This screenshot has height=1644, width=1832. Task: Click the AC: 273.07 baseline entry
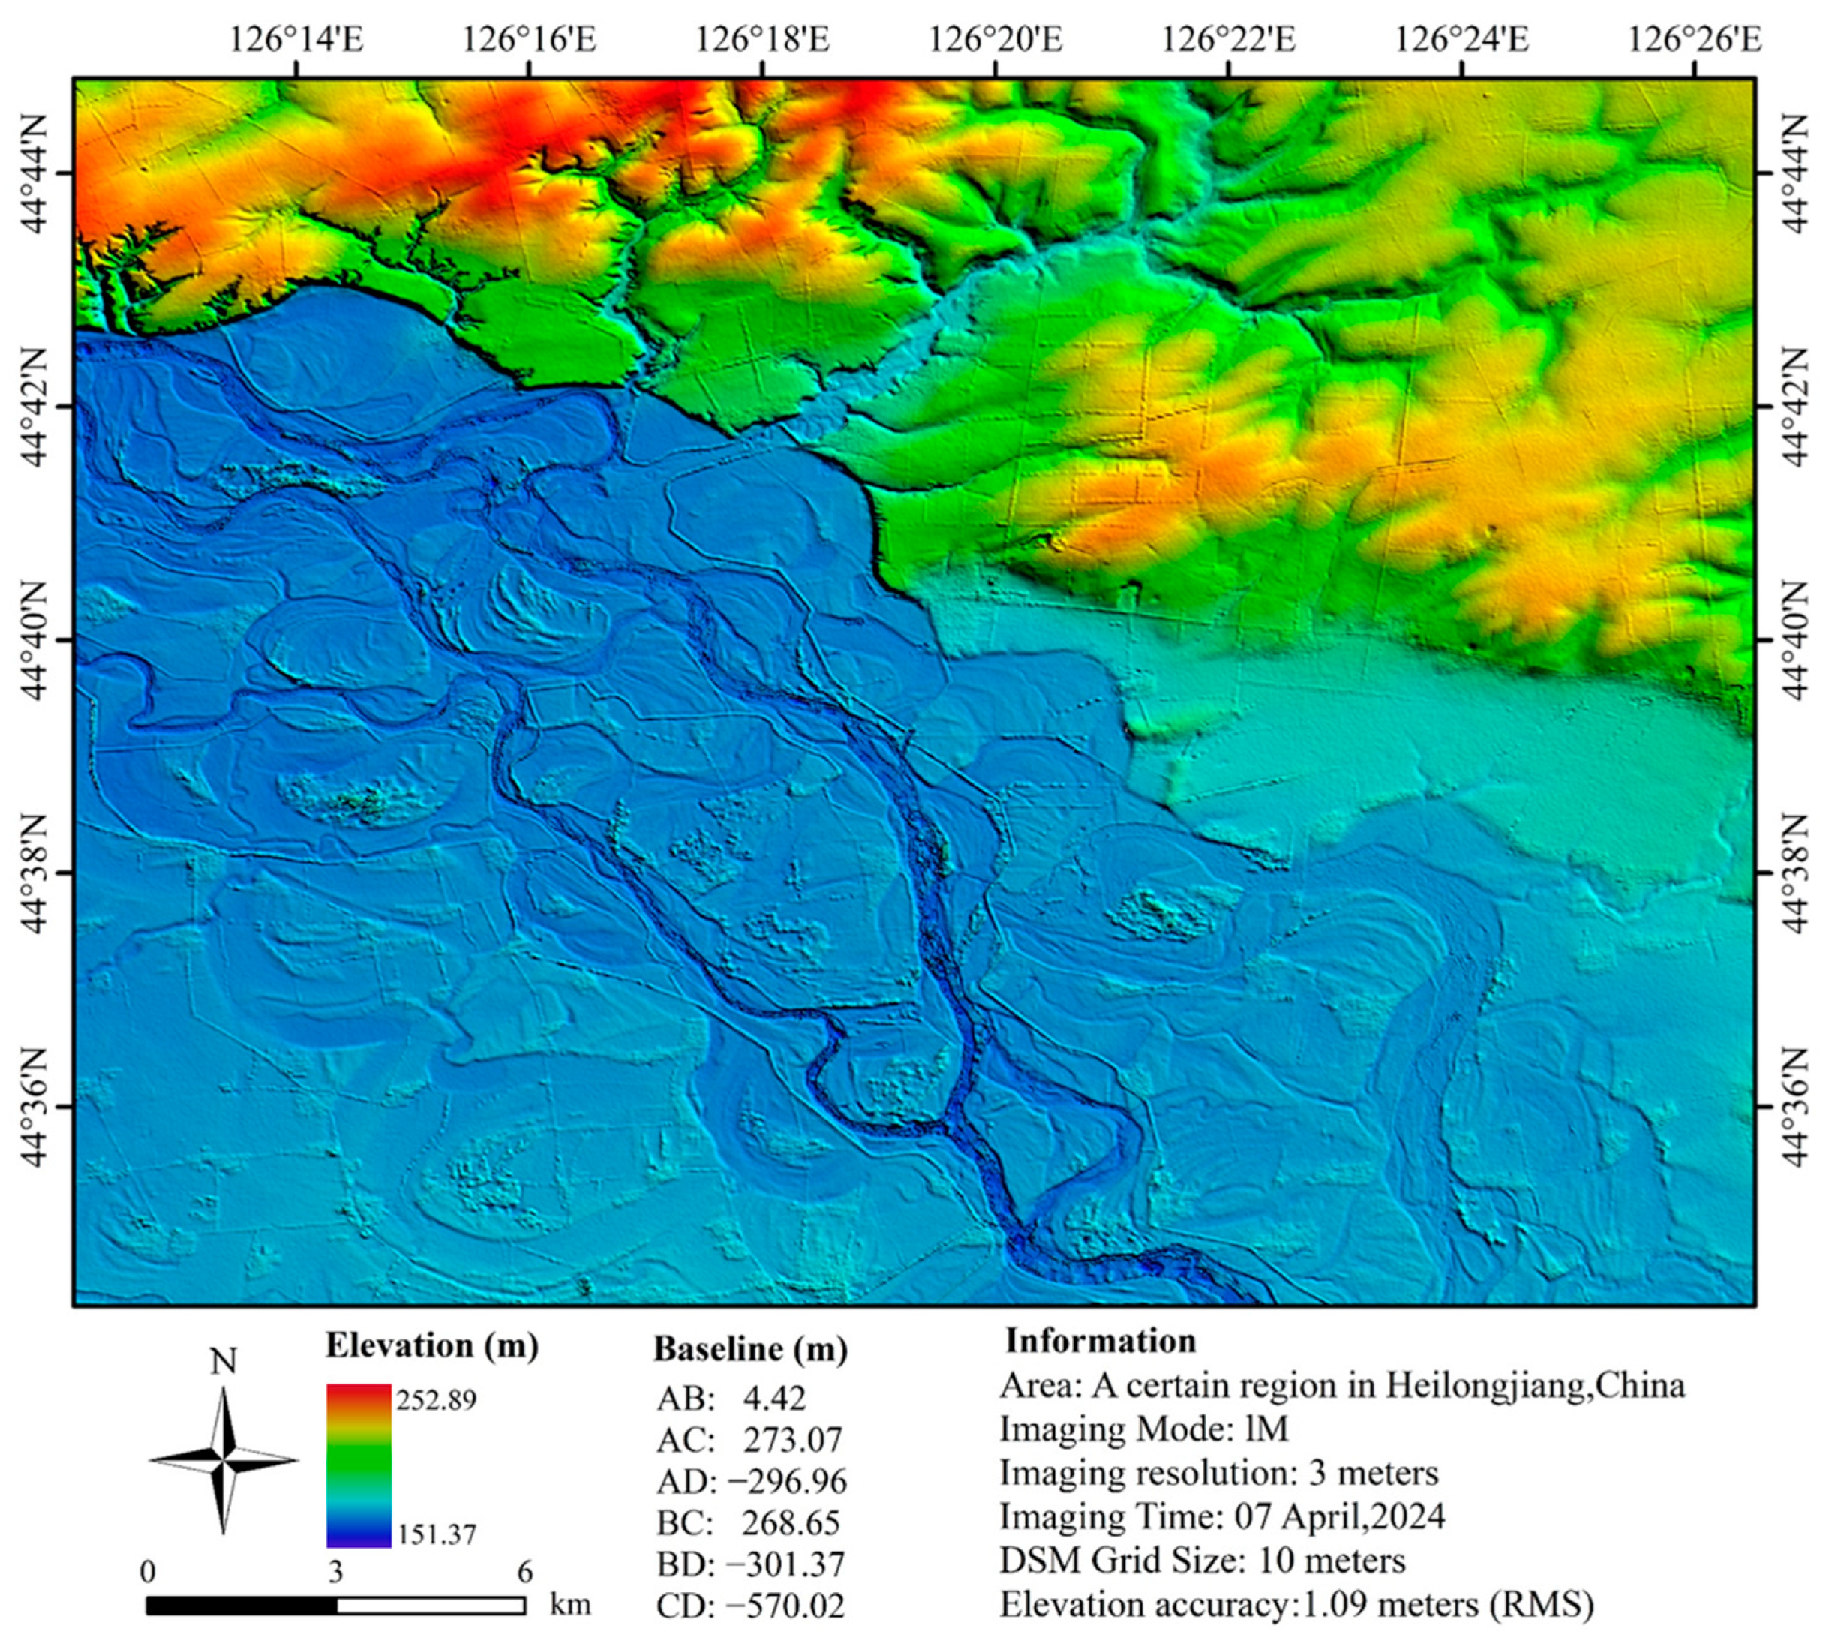[749, 1440]
